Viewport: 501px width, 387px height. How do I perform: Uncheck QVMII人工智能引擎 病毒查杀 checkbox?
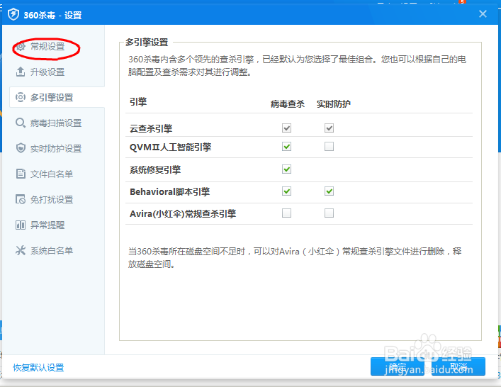pos(286,147)
